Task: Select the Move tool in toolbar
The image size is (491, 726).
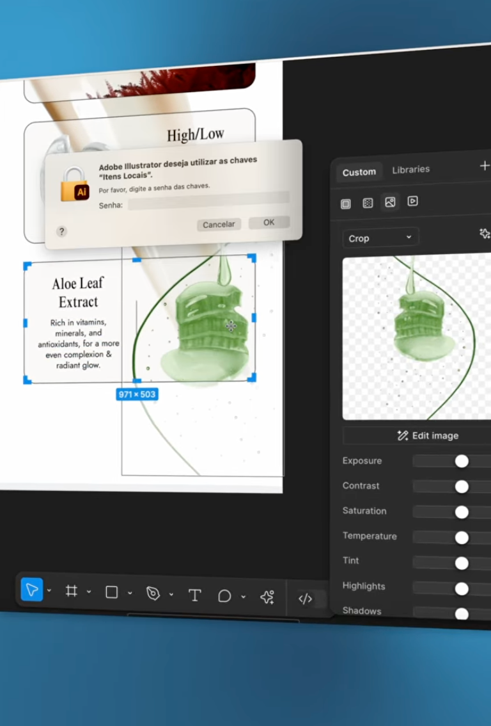Action: pos(32,590)
